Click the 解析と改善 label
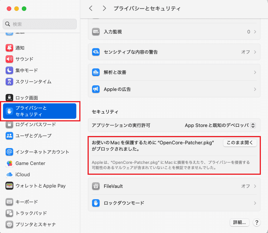The image size is (268, 233). point(115,72)
